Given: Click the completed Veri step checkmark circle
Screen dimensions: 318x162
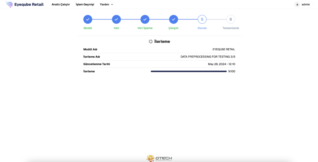Looking at the screenshot, I should (116, 19).
